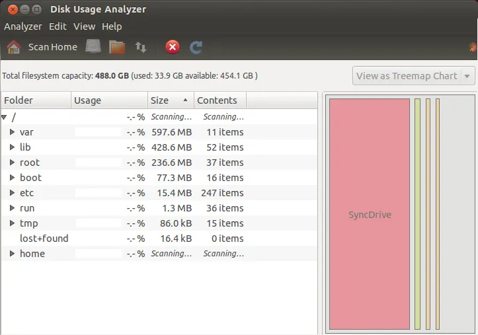Expand the home folder
Image resolution: width=478 pixels, height=335 pixels.
click(x=13, y=254)
